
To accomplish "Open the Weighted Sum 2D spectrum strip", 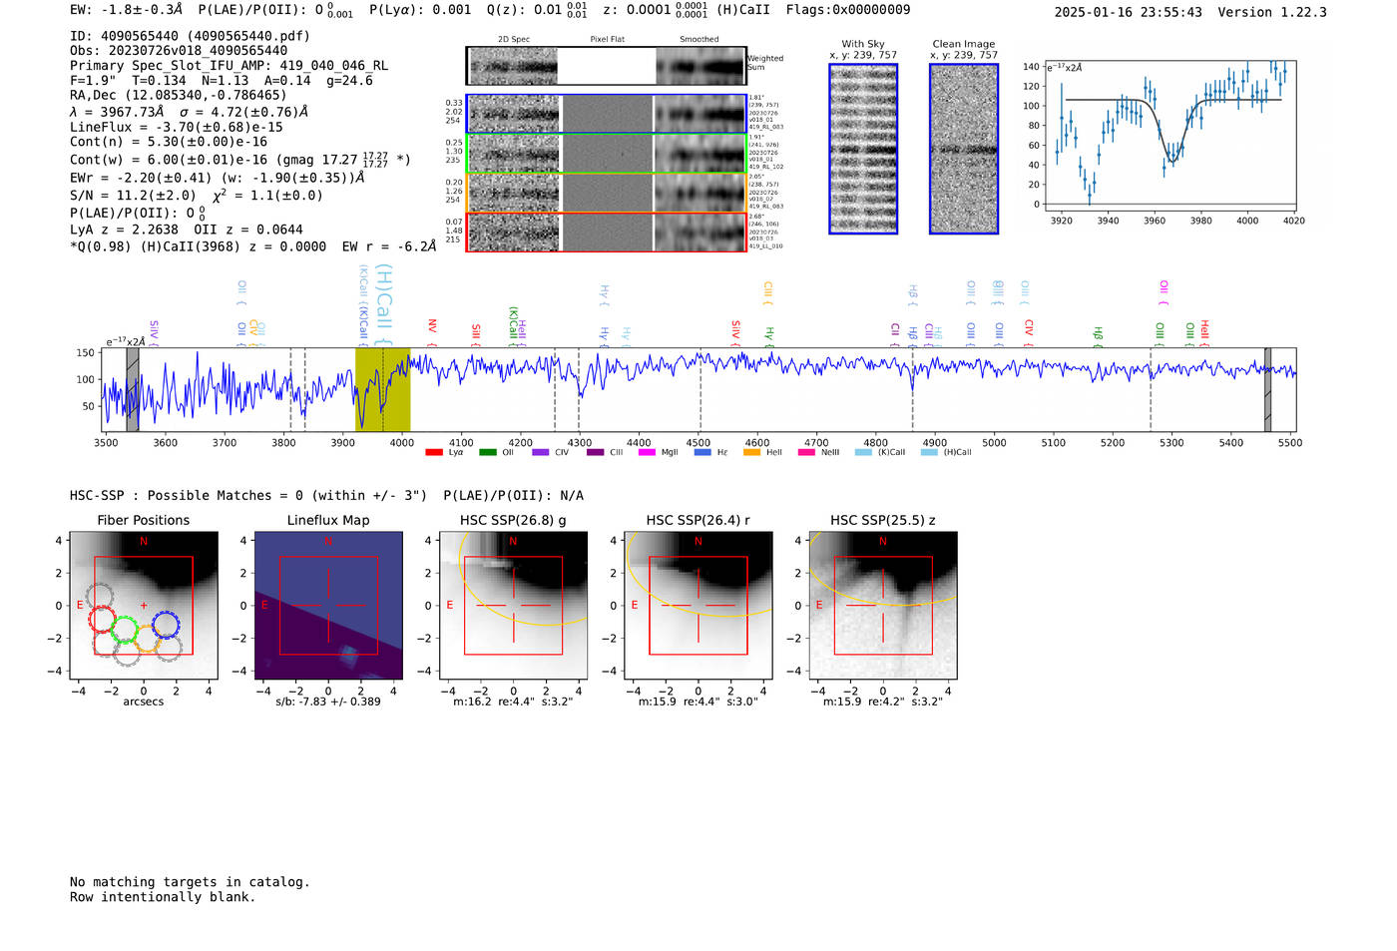I will point(606,66).
